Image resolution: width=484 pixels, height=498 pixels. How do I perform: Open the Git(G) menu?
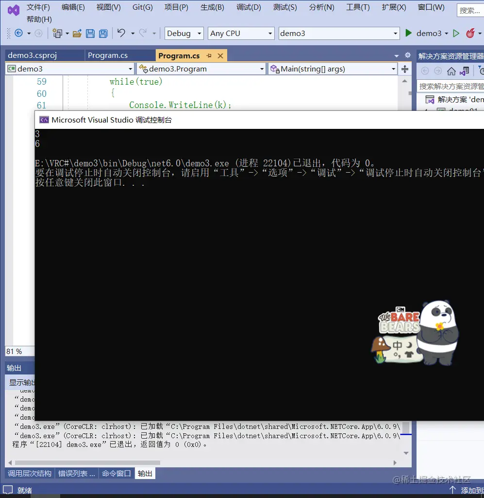coord(143,7)
